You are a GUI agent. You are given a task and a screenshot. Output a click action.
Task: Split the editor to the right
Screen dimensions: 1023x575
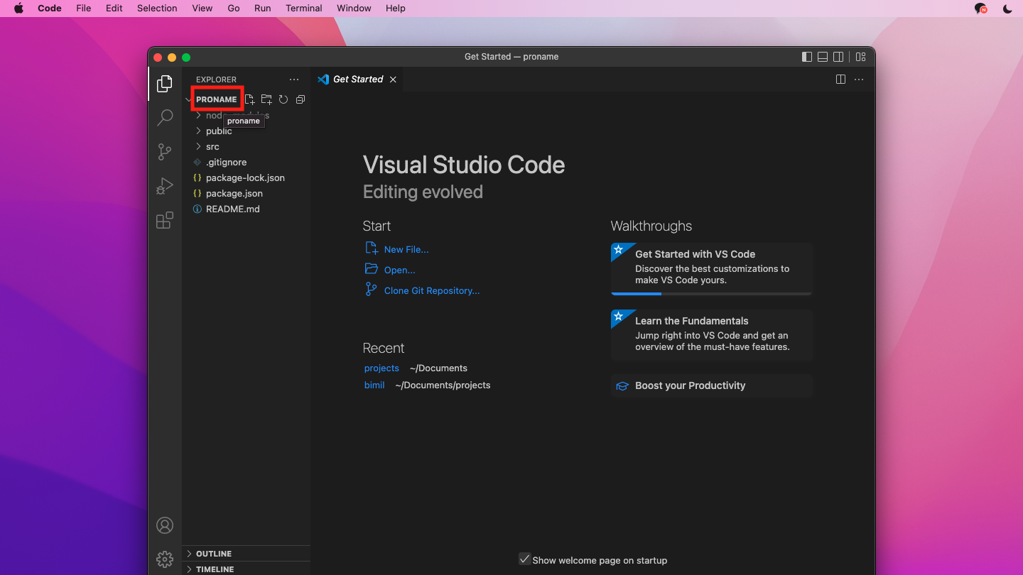coord(840,80)
